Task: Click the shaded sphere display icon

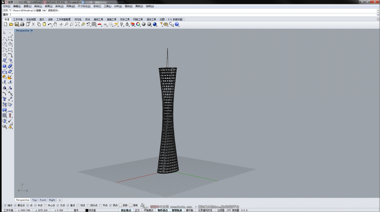Action: pos(144,24)
